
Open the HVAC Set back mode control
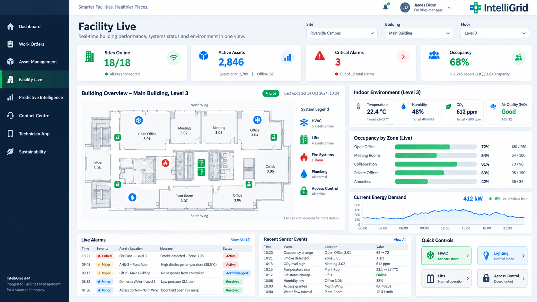(446, 256)
